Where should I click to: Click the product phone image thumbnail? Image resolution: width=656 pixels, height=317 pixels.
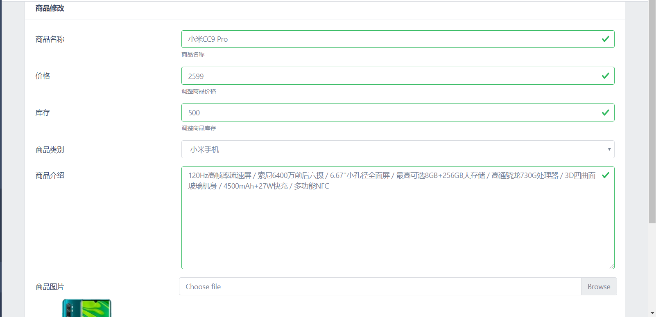pyautogui.click(x=87, y=308)
